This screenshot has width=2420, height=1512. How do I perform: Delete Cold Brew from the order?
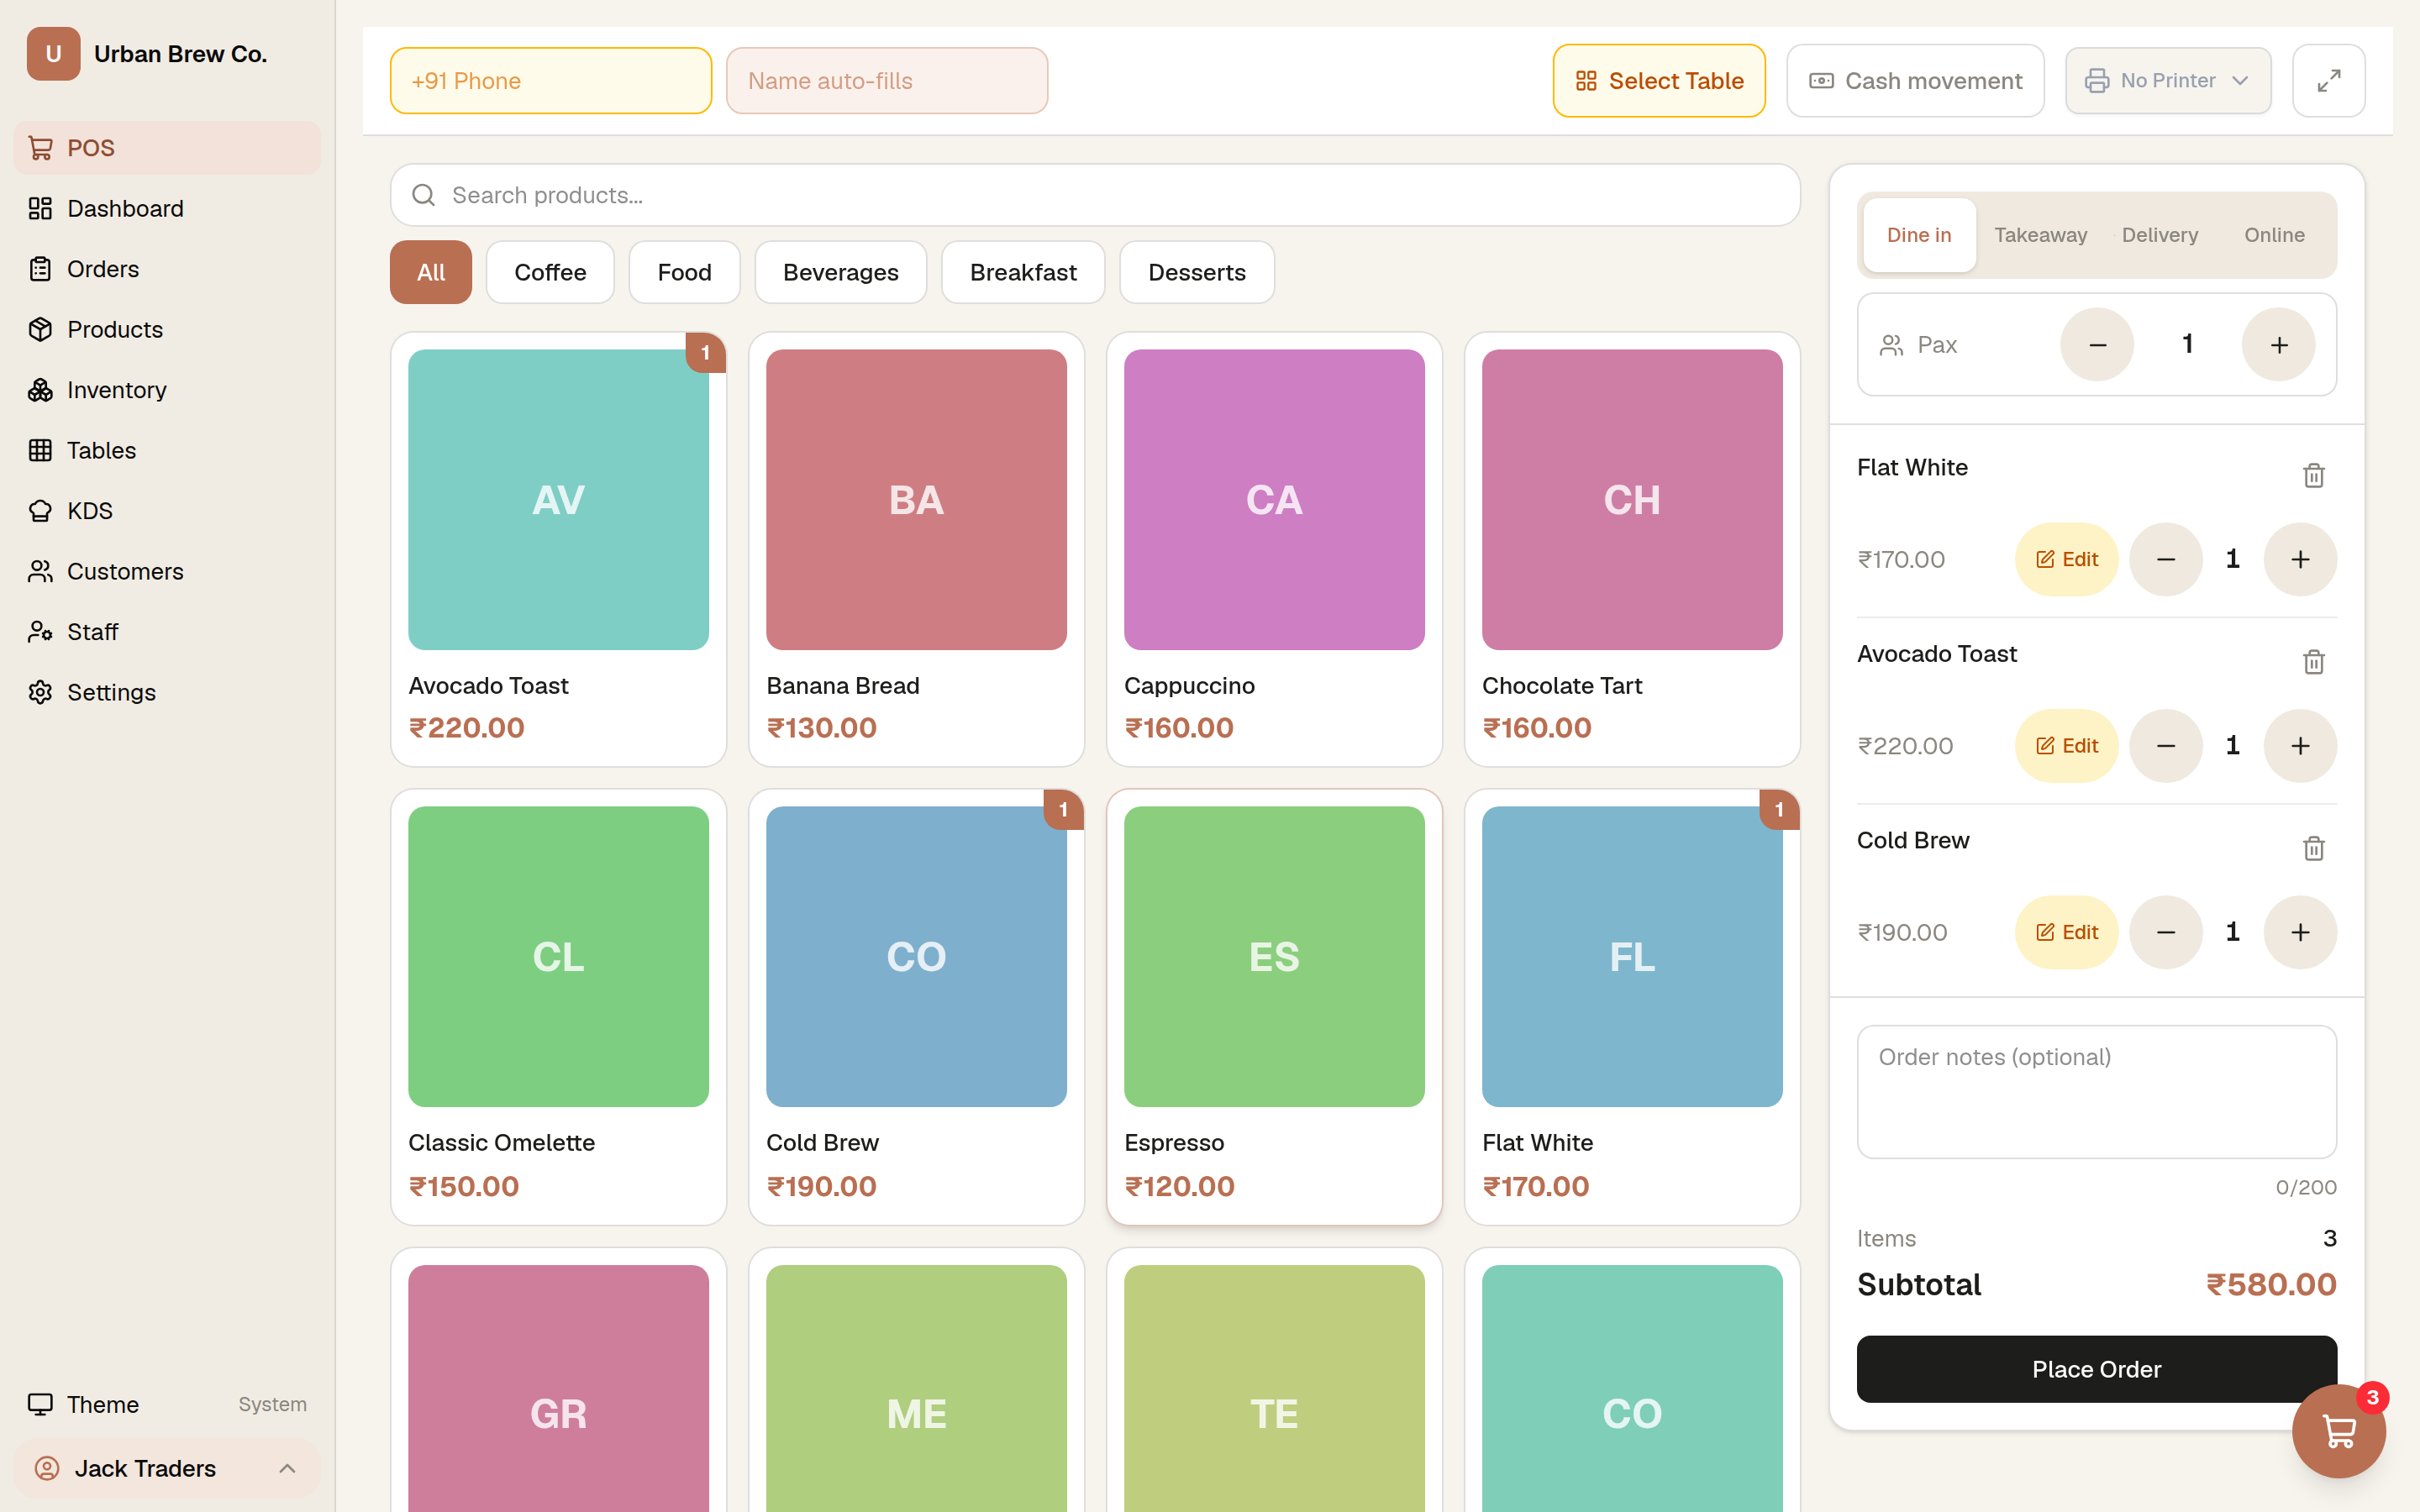point(2313,848)
